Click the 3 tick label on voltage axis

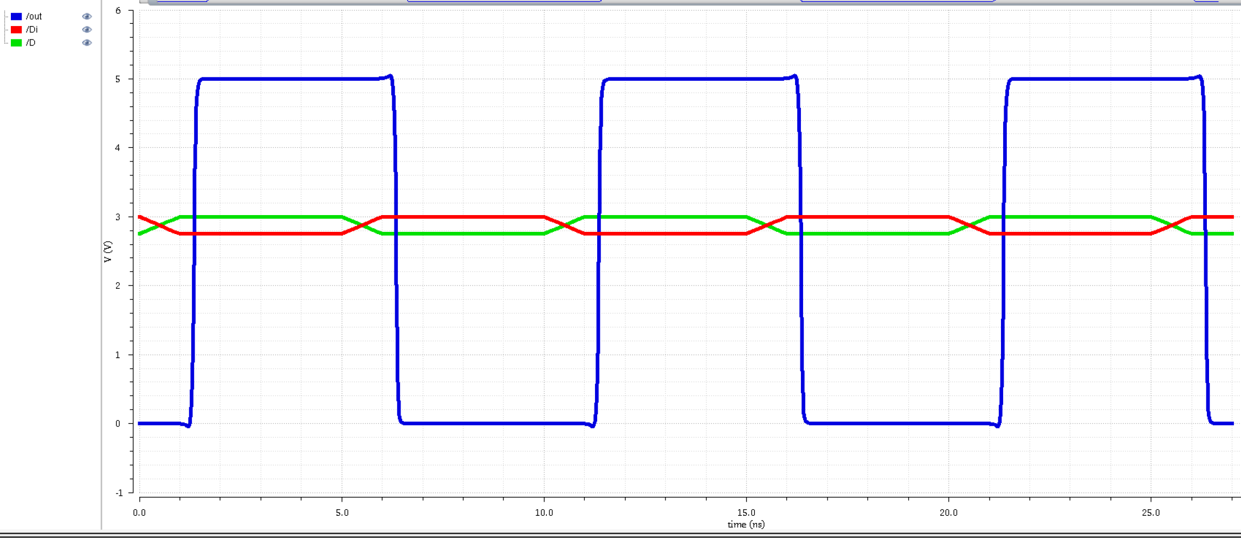click(x=118, y=217)
